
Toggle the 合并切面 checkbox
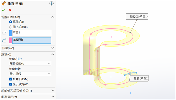pos(11,79)
